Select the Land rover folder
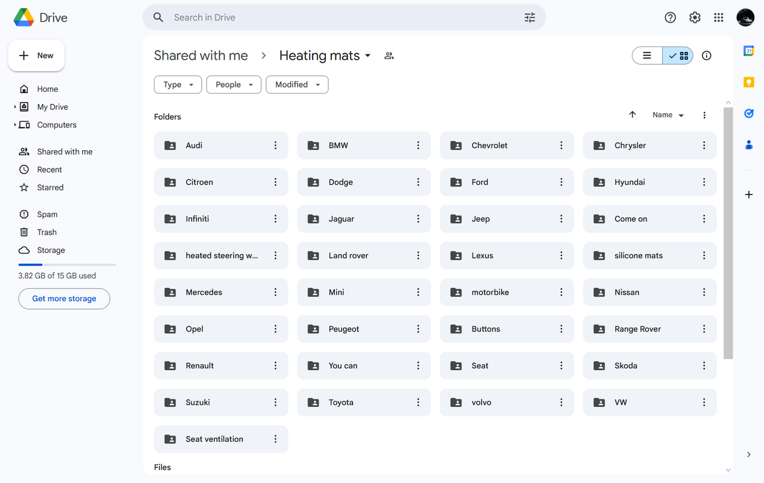The width and height of the screenshot is (764, 483). [364, 255]
